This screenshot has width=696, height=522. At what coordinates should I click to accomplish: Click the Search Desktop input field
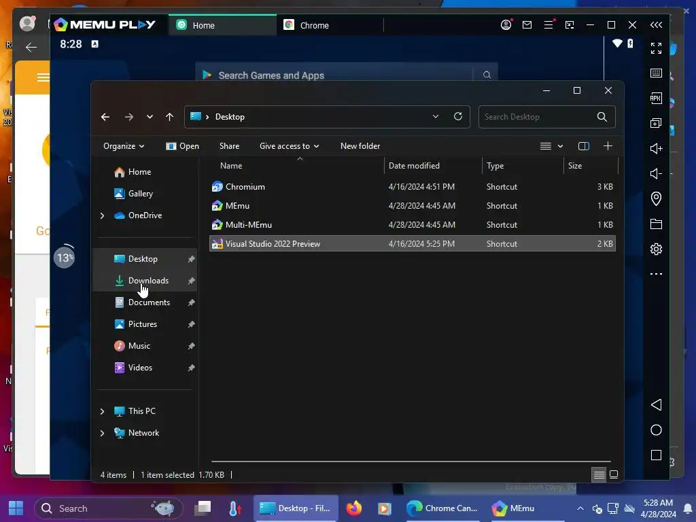(x=538, y=117)
